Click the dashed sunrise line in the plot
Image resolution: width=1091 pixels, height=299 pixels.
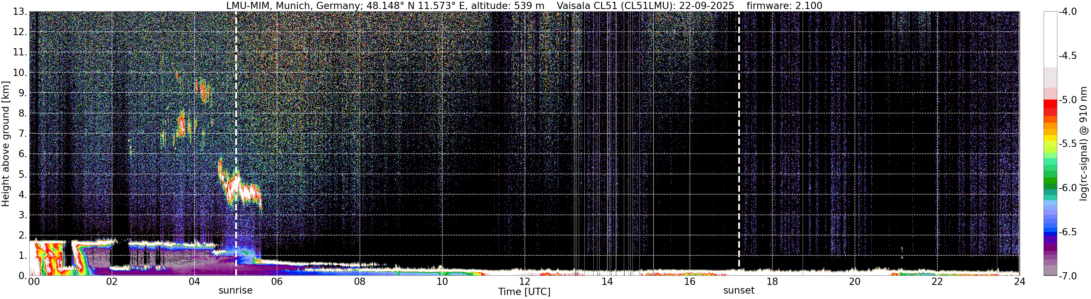[236, 143]
